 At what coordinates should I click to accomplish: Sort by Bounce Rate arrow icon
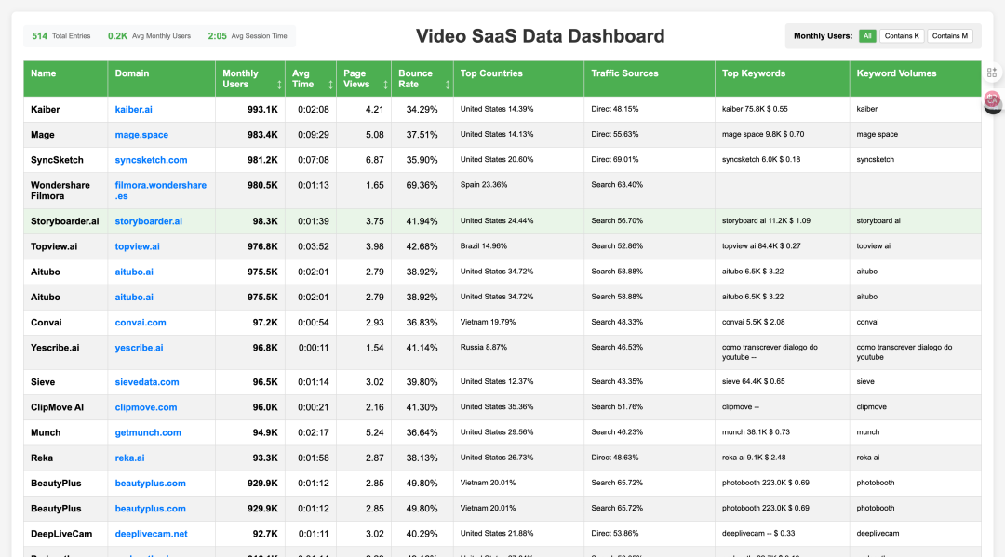tap(448, 85)
